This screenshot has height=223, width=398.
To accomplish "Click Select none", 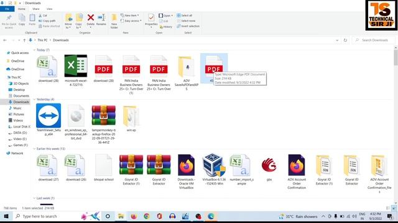I will click(186, 20).
